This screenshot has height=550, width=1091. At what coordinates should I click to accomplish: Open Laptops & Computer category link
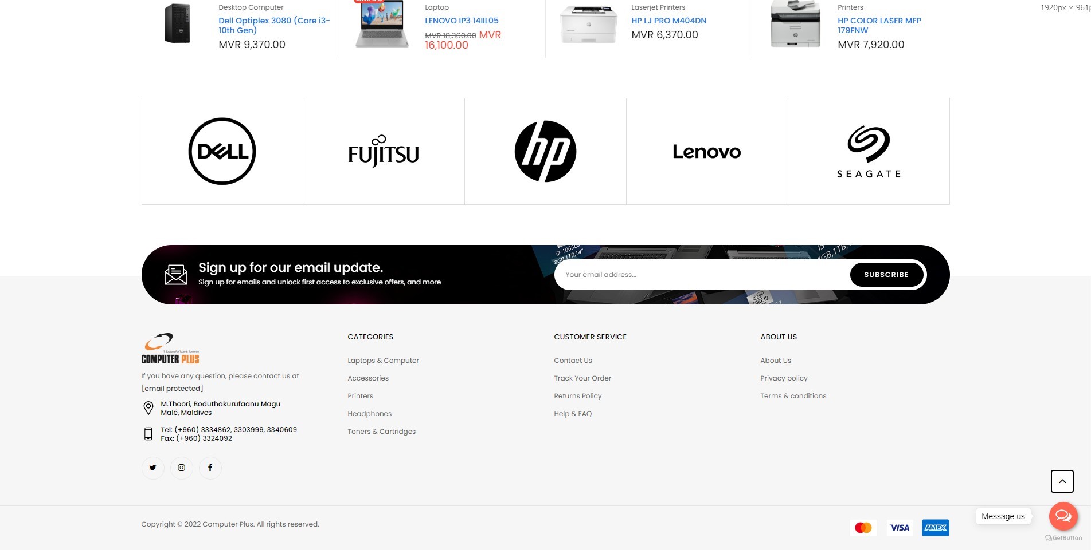[383, 361]
